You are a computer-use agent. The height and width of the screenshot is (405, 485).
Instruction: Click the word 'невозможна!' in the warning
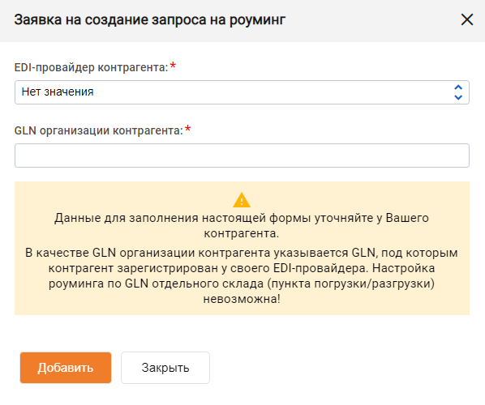coord(242,299)
